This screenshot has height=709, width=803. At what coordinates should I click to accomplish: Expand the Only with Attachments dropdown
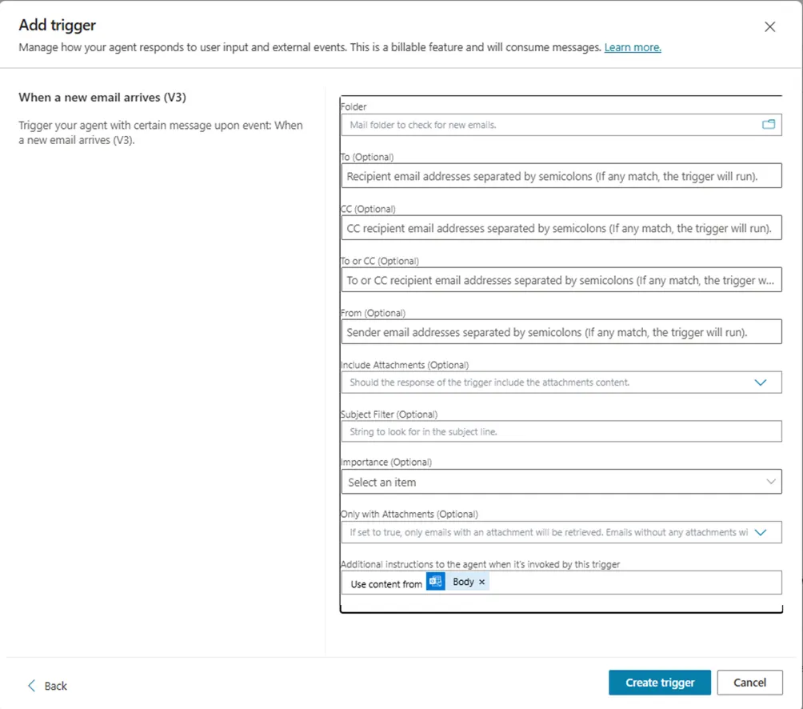point(761,532)
